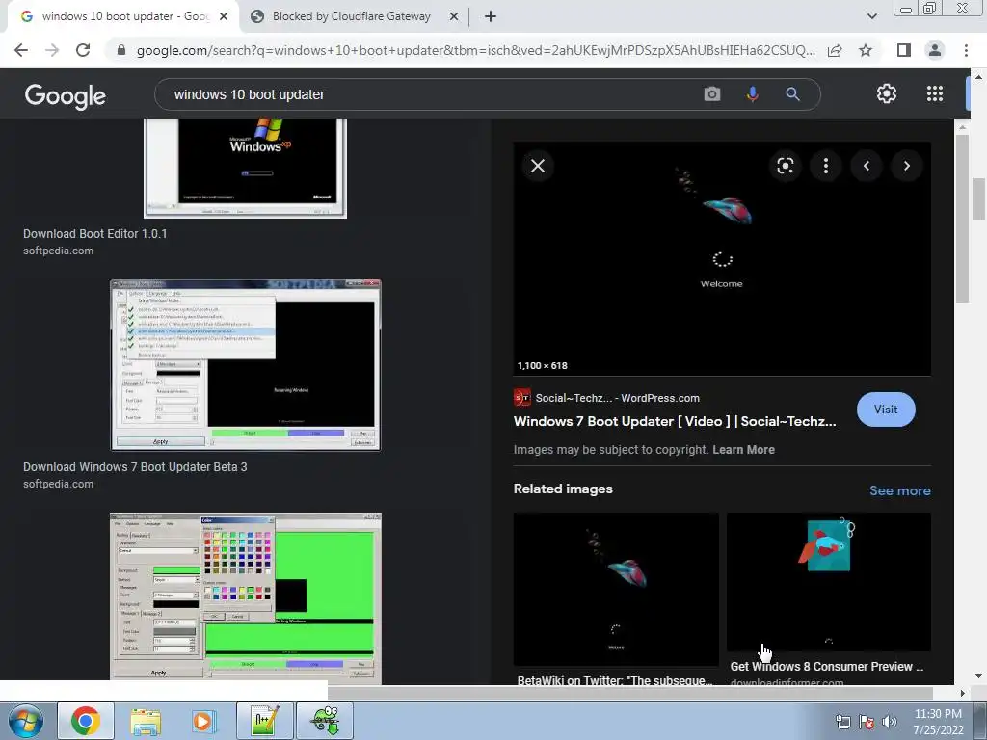Open Windows 7 Boot Updater Video title link
The height and width of the screenshot is (740, 987).
(x=675, y=422)
